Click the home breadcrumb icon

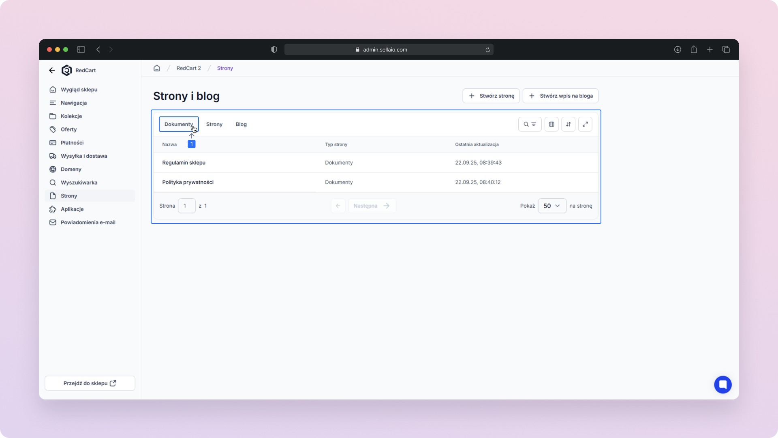(x=157, y=68)
